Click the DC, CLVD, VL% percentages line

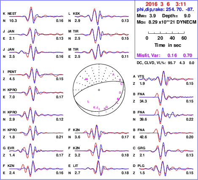(165, 63)
